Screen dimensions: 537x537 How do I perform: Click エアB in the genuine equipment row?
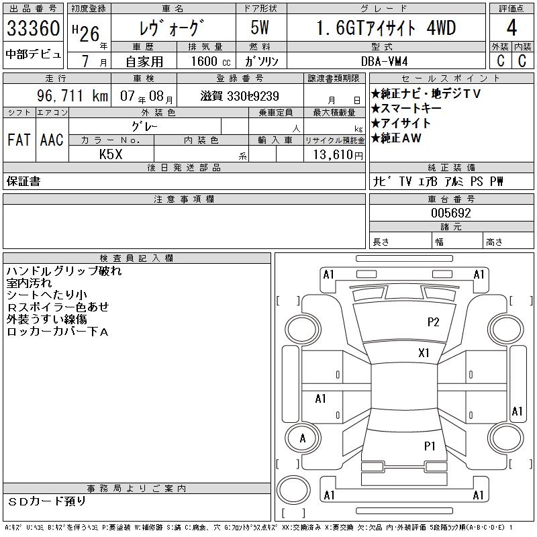[428, 181]
